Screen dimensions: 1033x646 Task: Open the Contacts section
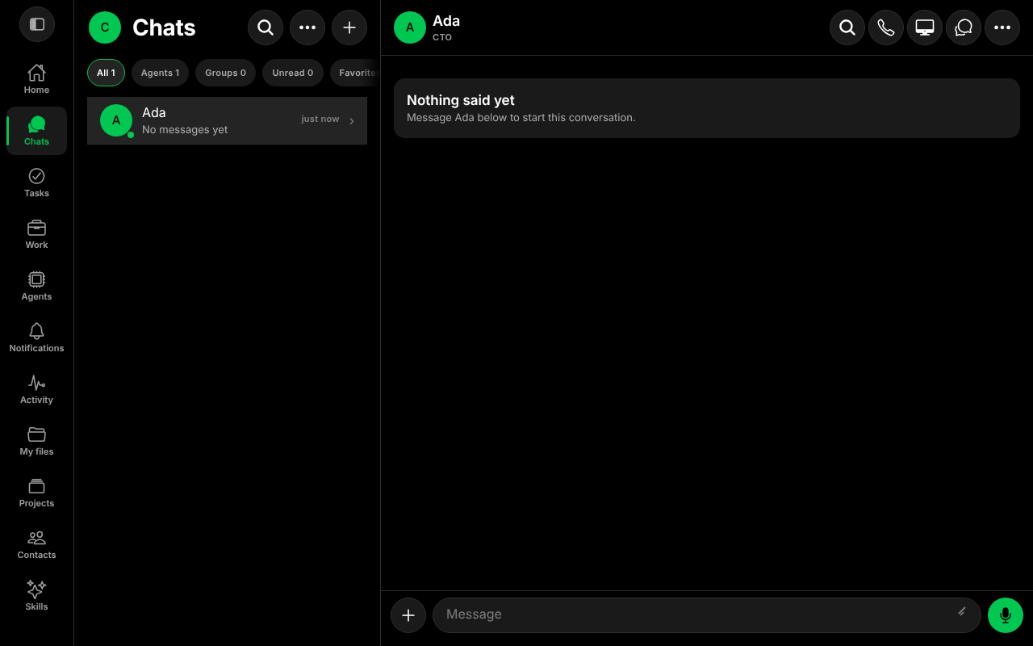click(x=36, y=544)
